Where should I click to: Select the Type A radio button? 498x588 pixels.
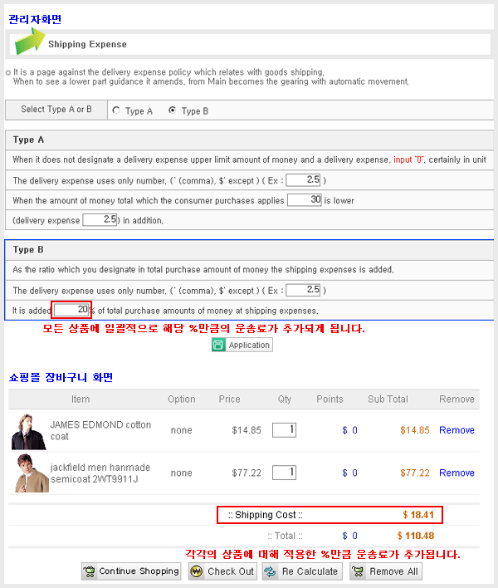click(116, 110)
